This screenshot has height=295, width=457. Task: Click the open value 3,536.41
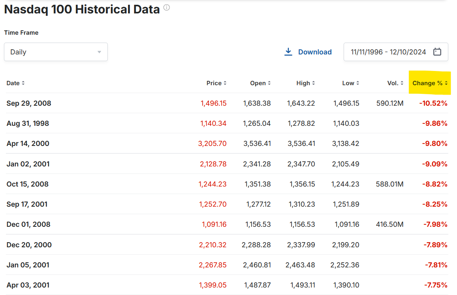[257, 144]
